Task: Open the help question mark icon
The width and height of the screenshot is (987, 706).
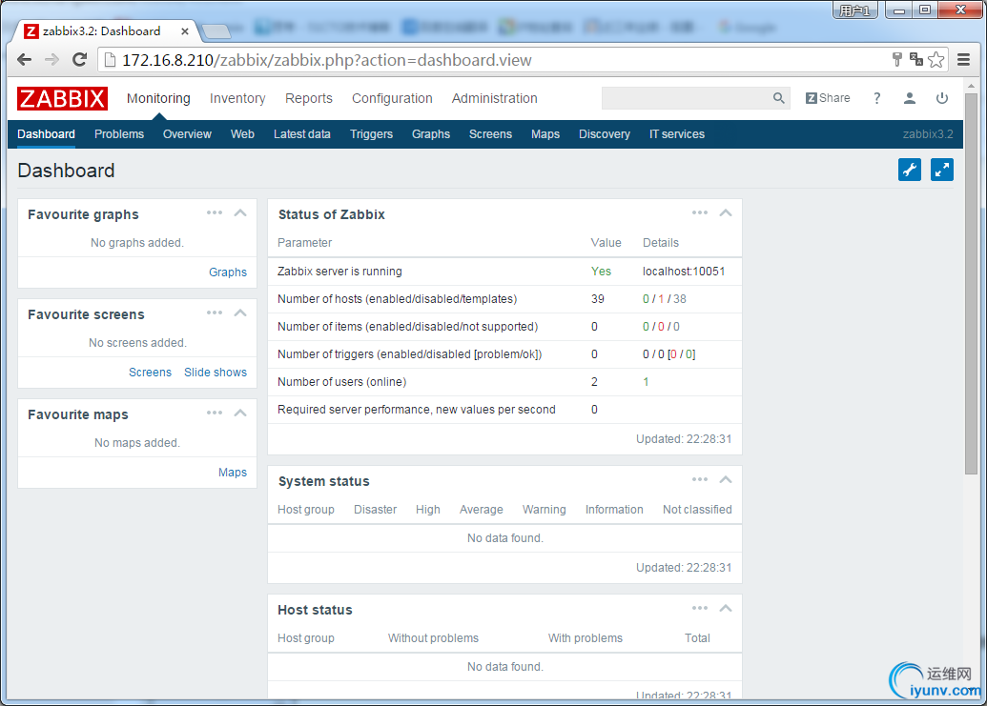Action: point(876,98)
